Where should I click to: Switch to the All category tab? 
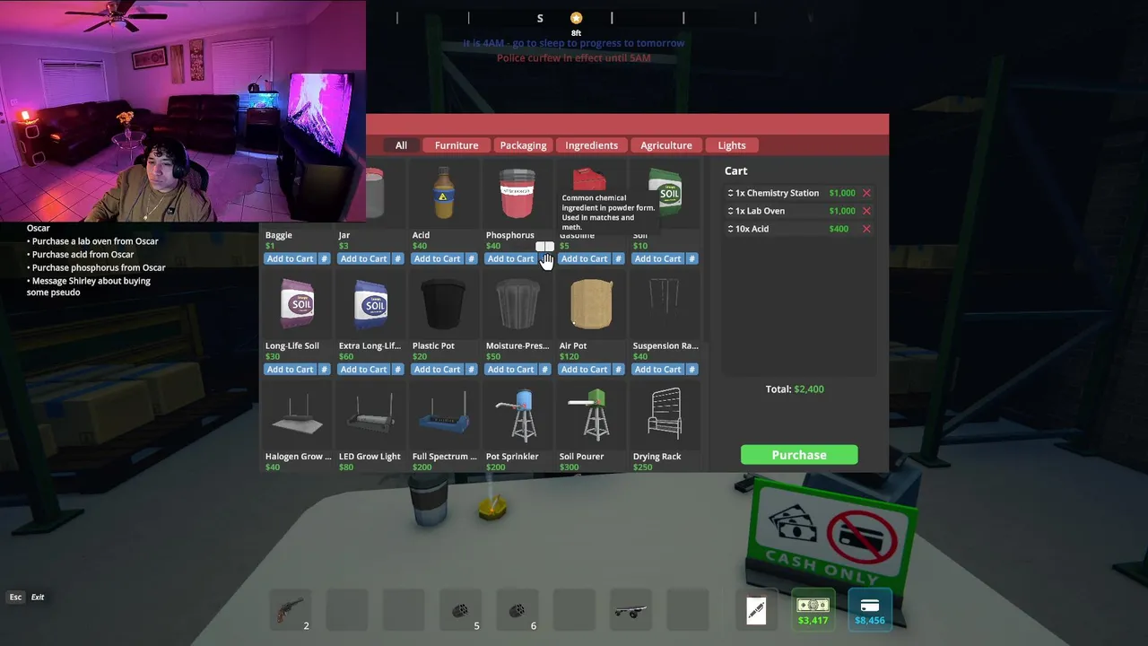[x=401, y=145]
